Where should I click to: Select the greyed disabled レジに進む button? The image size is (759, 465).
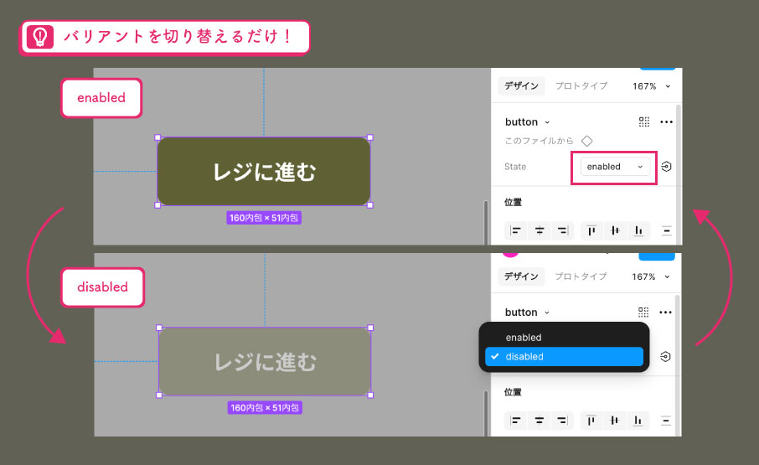pyautogui.click(x=265, y=361)
